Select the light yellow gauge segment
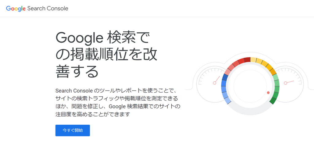This screenshot has height=164, width=314. tap(257, 61)
